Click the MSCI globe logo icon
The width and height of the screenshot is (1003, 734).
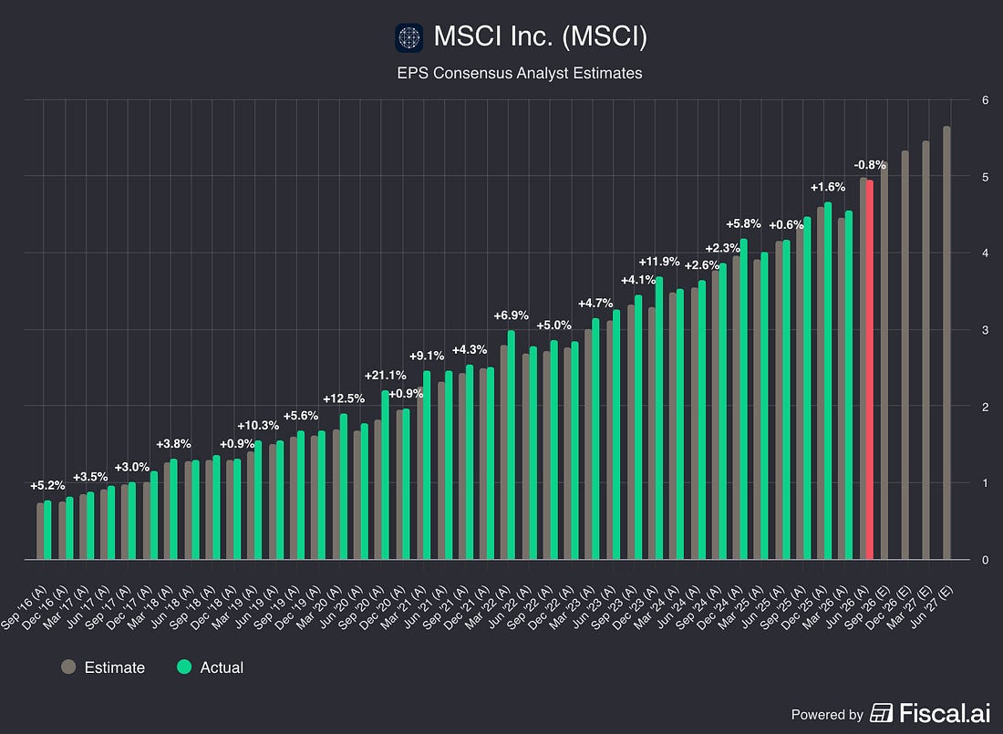[x=408, y=37]
